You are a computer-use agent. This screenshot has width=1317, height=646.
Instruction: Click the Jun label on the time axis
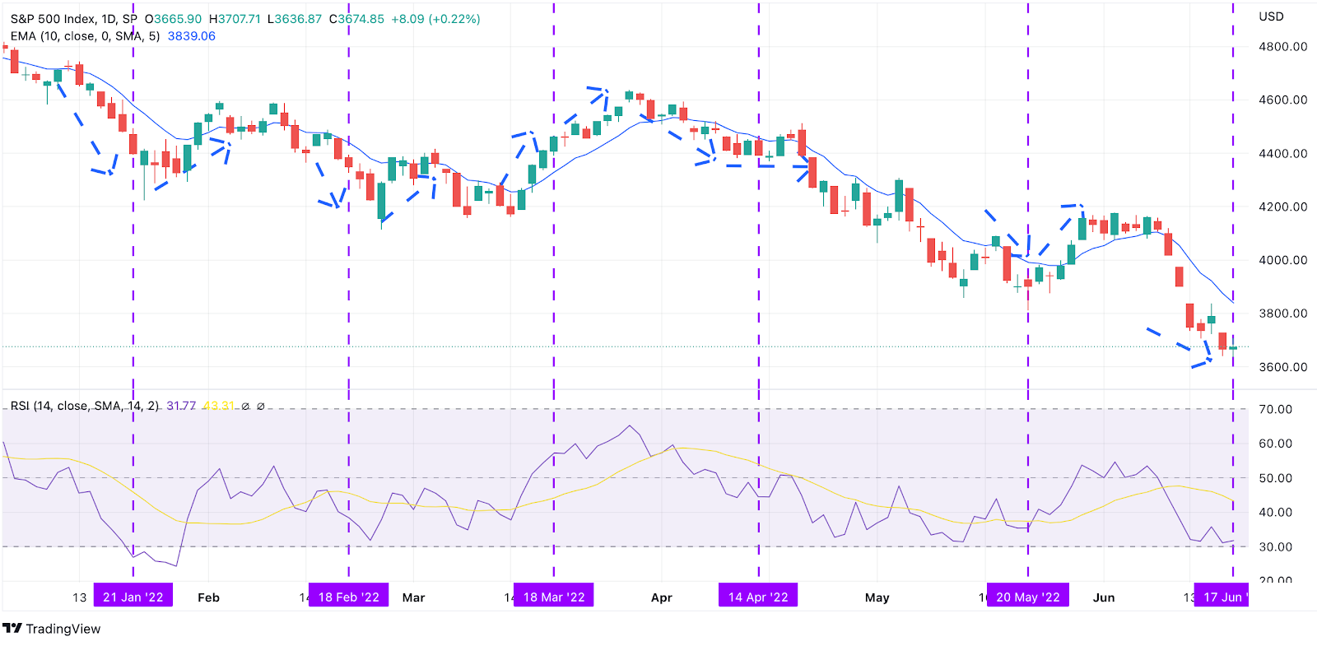(1104, 597)
